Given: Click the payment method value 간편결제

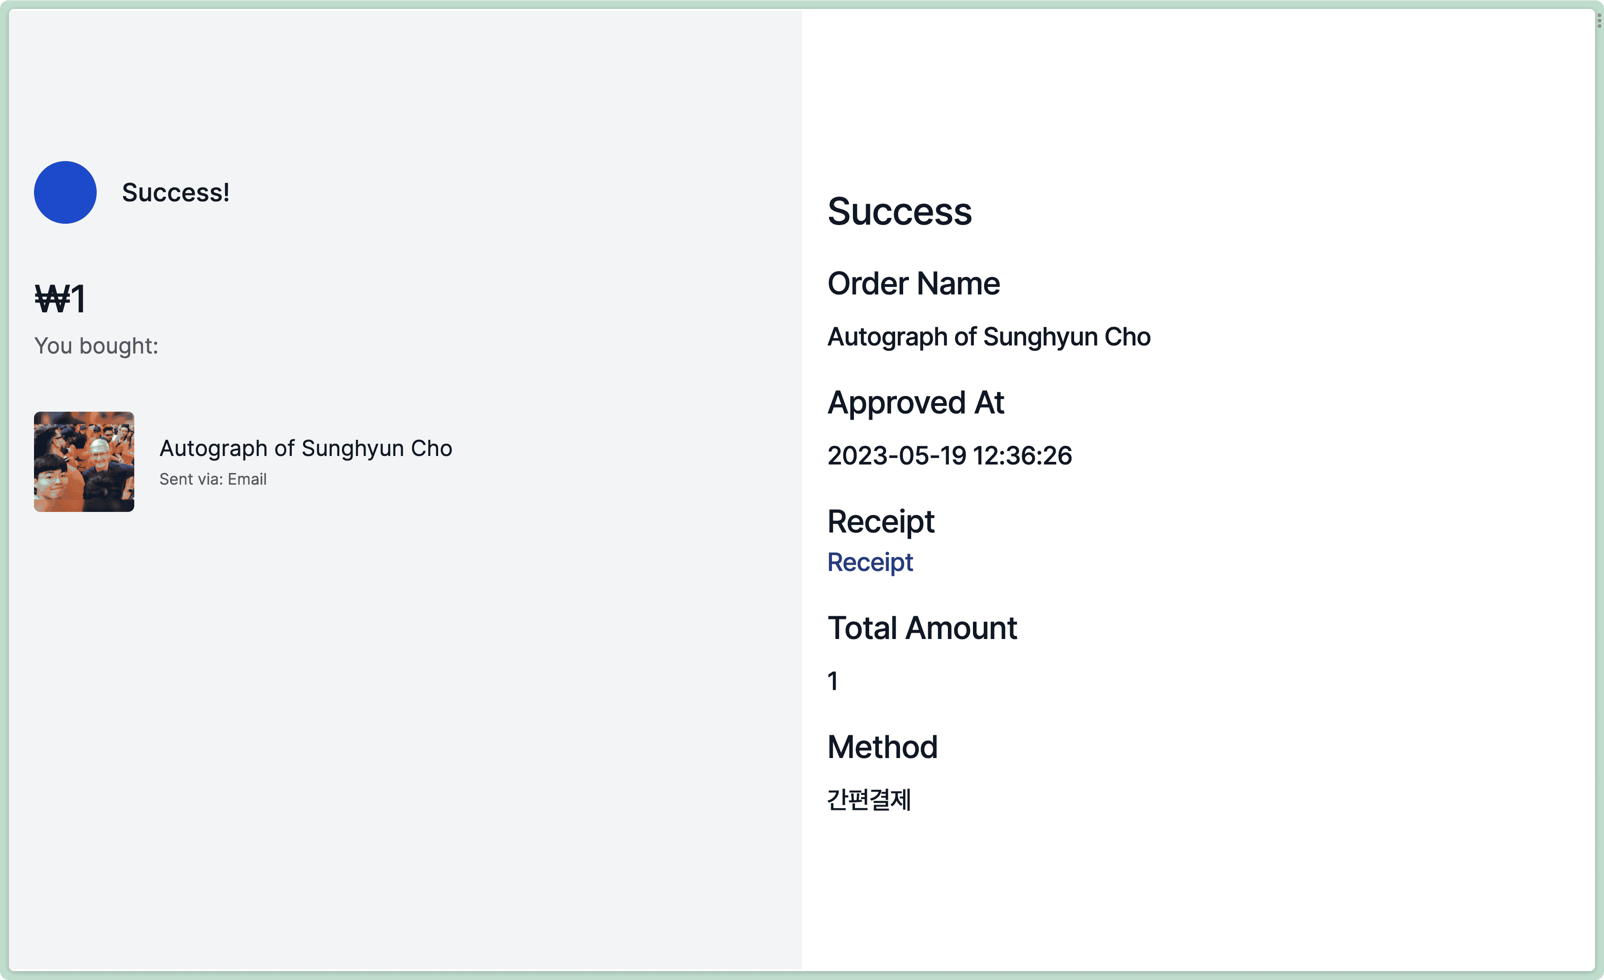Looking at the screenshot, I should pos(868,800).
